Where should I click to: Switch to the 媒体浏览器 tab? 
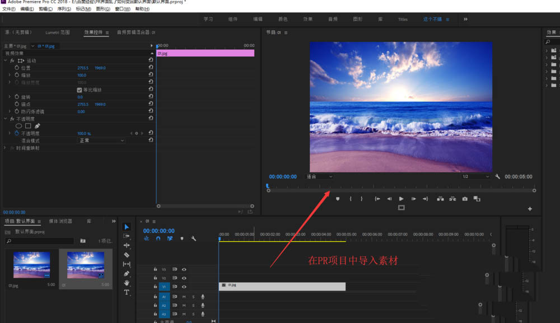60,221
